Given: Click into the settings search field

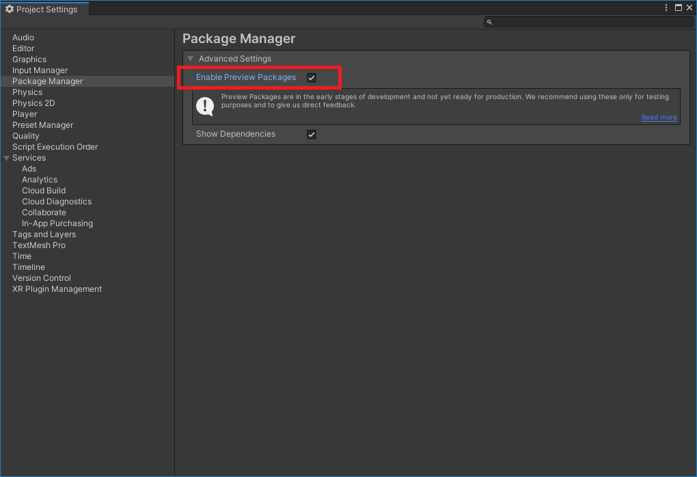Looking at the screenshot, I should [x=589, y=22].
